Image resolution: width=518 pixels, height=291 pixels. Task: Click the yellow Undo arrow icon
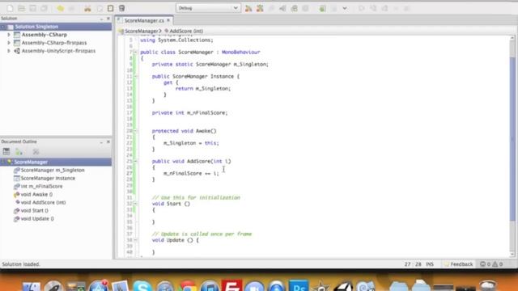click(x=60, y=8)
